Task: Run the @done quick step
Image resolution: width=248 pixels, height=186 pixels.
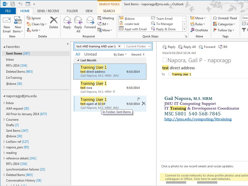Action: 127,18
